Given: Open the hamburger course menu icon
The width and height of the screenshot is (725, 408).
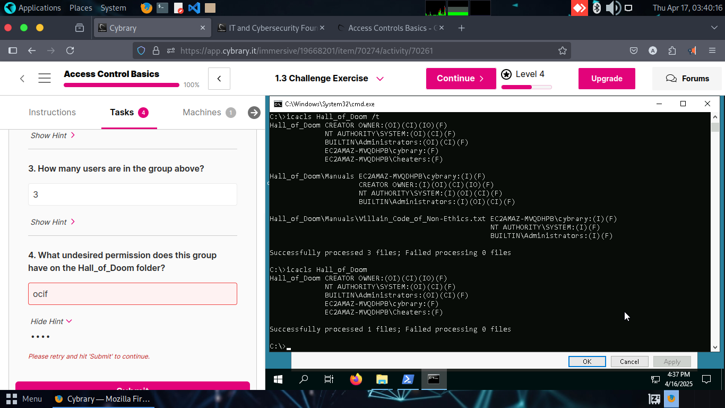Looking at the screenshot, I should pyautogui.click(x=45, y=79).
